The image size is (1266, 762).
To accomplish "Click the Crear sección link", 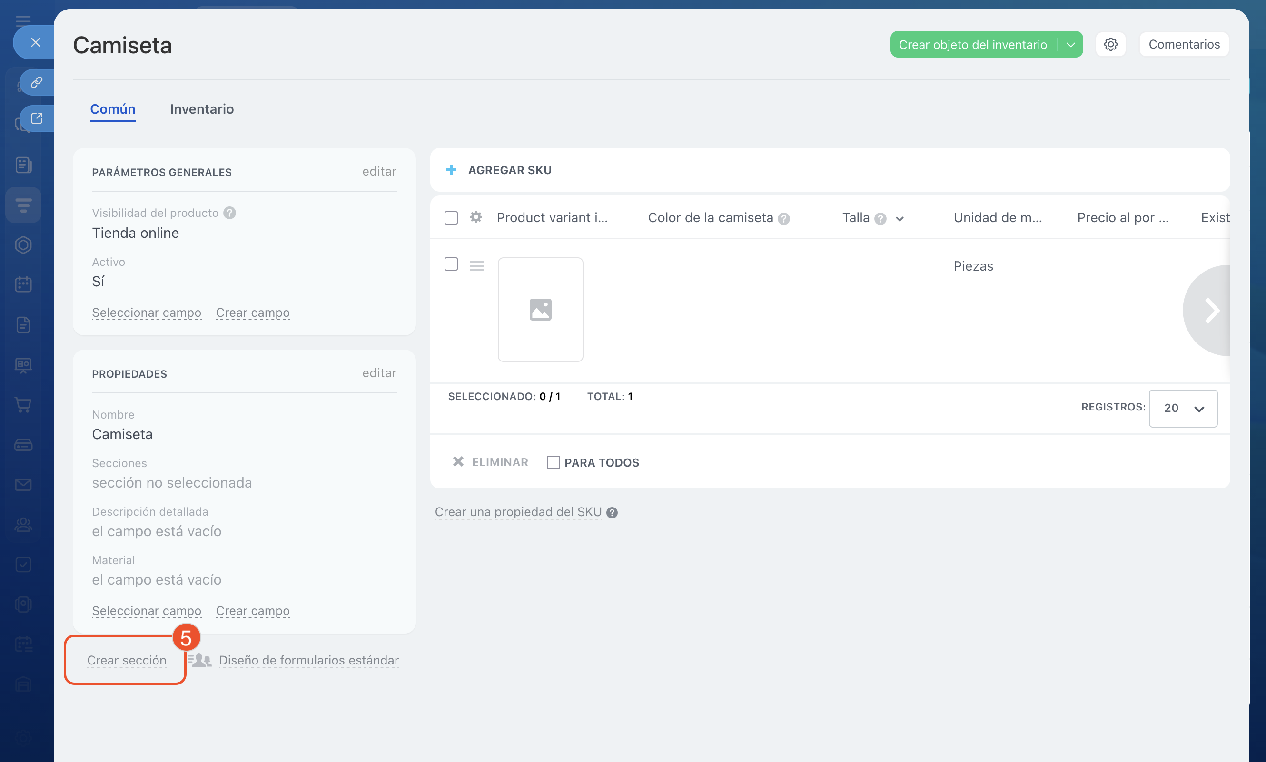I will coord(127,660).
